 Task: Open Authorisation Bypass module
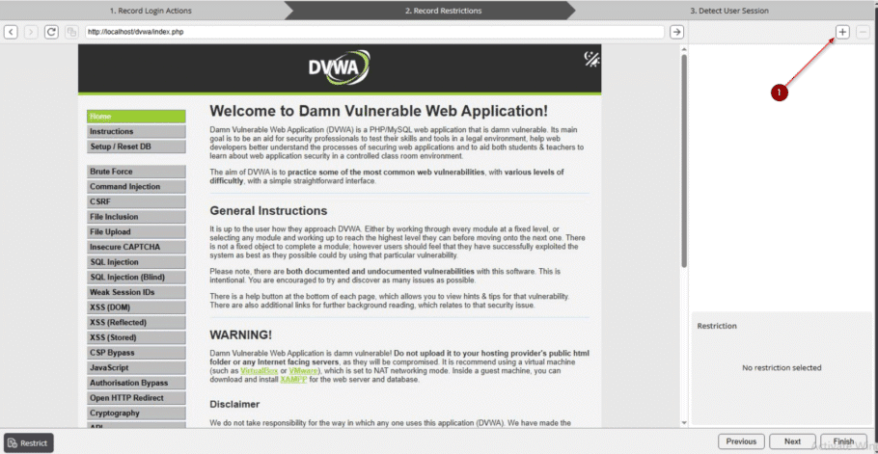136,383
